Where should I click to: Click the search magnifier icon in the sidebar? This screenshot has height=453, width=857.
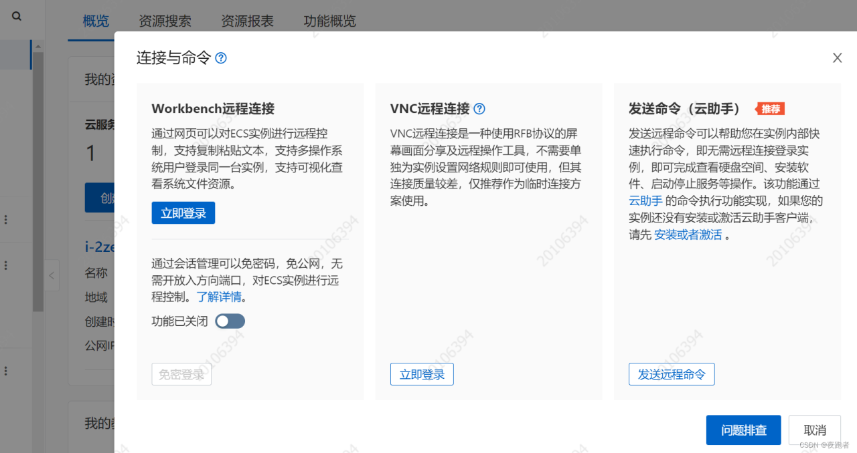17,17
